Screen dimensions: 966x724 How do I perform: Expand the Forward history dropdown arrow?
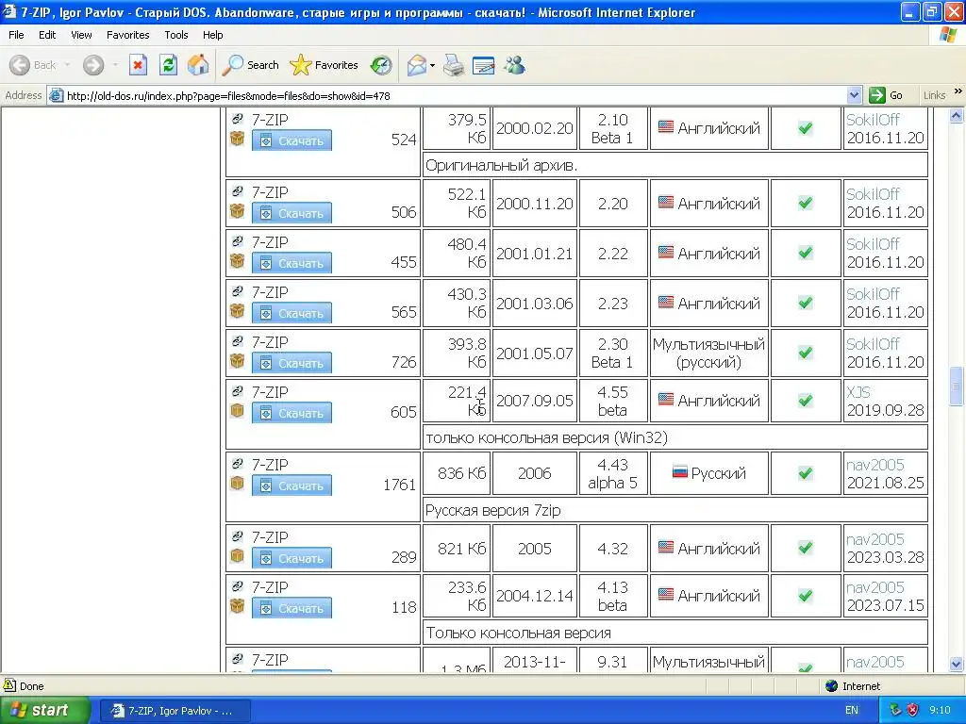(x=114, y=65)
